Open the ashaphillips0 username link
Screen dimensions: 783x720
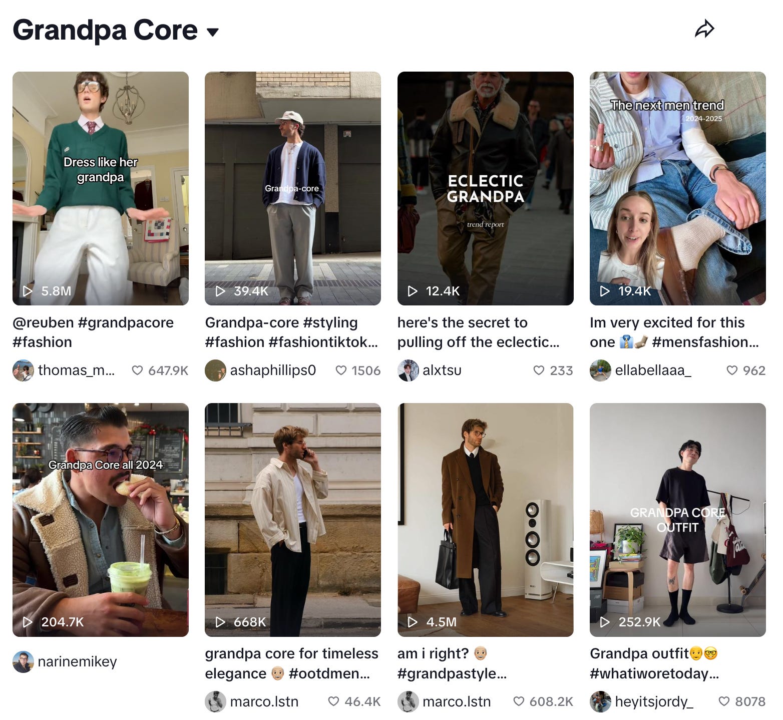pos(273,370)
